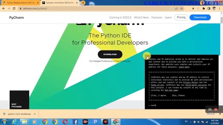Reload the jetbrains.com page
223x125 pixels.
click(14, 8)
